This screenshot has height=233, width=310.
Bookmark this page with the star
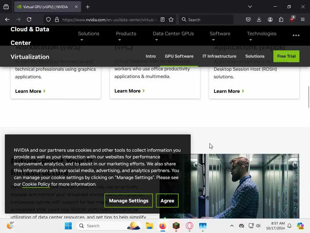point(171,19)
